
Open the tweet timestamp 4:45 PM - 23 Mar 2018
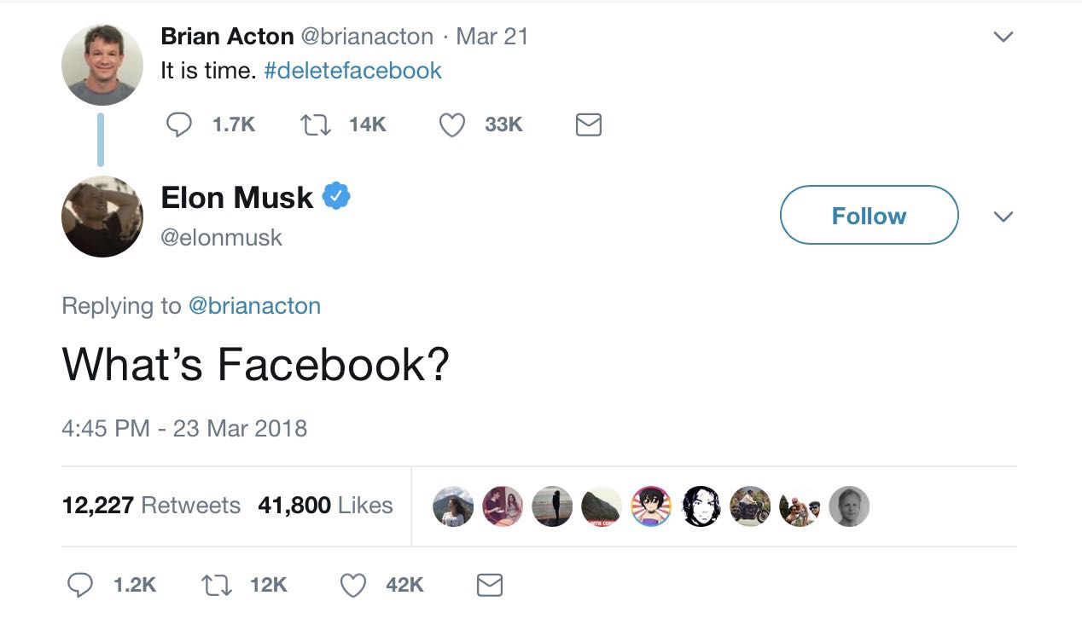[184, 427]
